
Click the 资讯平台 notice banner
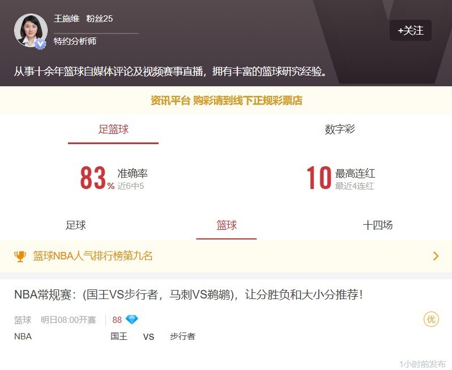(x=226, y=100)
